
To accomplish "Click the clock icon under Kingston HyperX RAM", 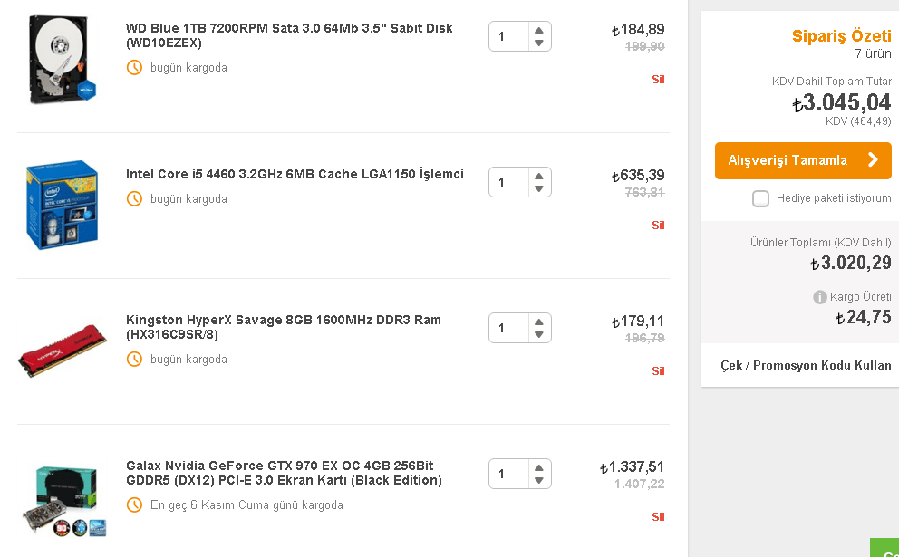I will pyautogui.click(x=134, y=360).
